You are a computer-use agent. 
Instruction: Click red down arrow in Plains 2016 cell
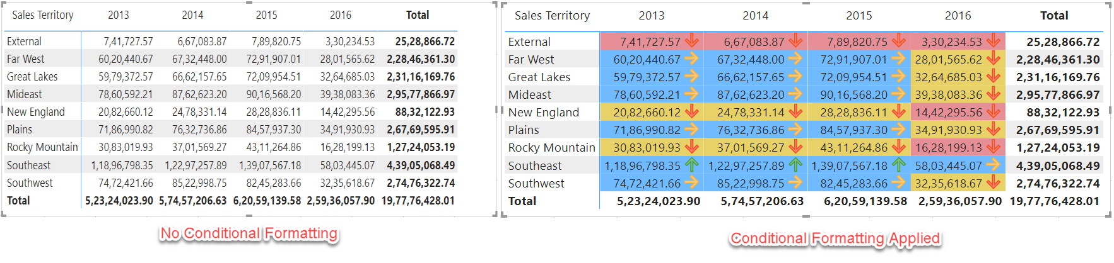pos(994,130)
